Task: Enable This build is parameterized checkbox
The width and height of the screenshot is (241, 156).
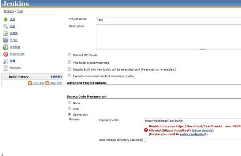Action: click(x=69, y=62)
